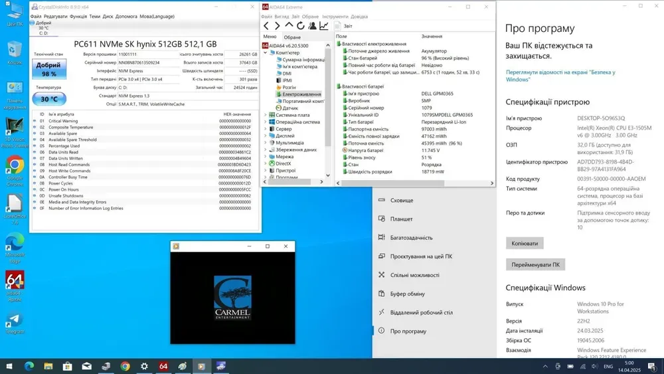Screen dimensions: 664x374
Task: Click the Перейменувати ПК button
Action: point(535,264)
